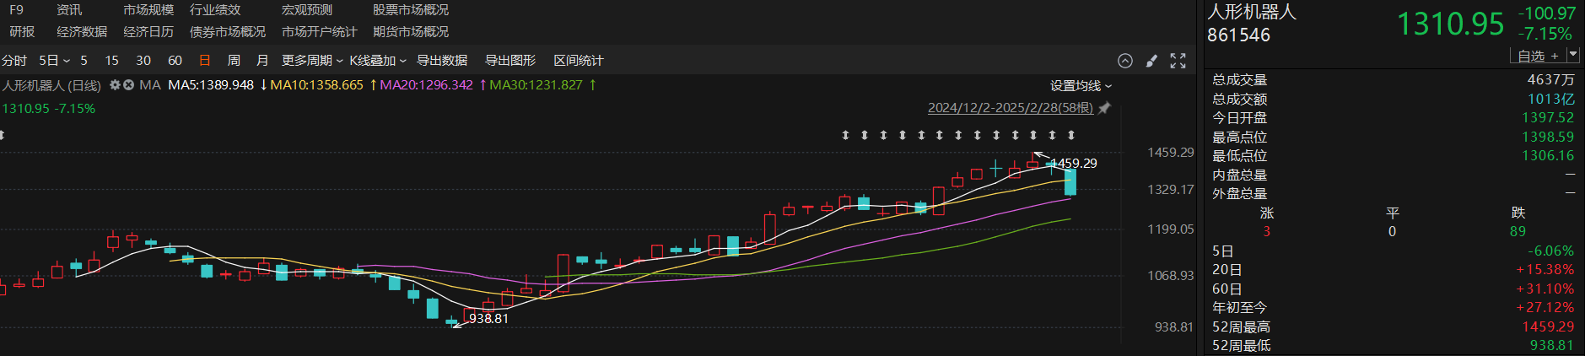Screen dimensions: 1585x356
Task: Click the collapse-up circle arrow icon
Action: coord(1124,61)
